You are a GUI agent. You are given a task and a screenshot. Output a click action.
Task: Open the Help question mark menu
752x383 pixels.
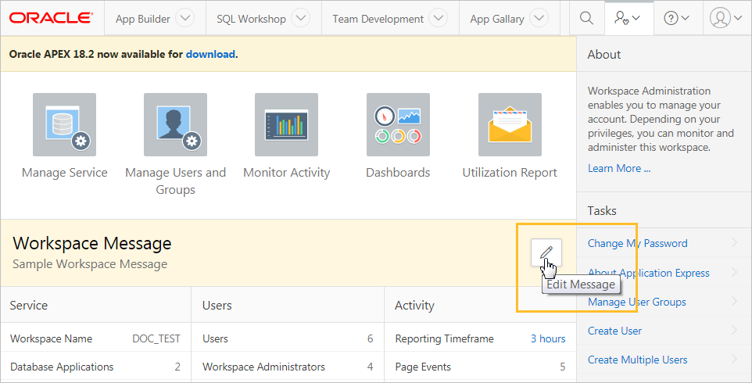(676, 19)
